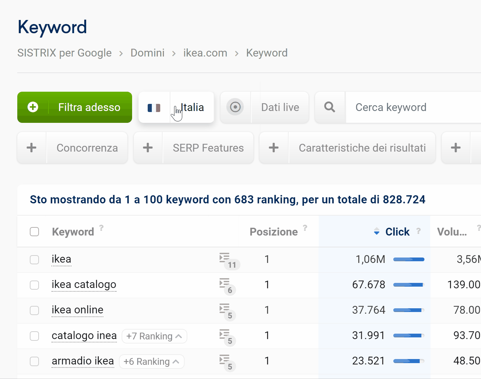The height and width of the screenshot is (379, 481).
Task: Click the click bar for ikea row
Action: 409,260
